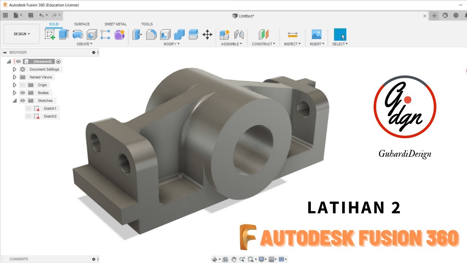Select Sketch1 in the browser tree
The width and height of the screenshot is (467, 263).
click(x=50, y=108)
